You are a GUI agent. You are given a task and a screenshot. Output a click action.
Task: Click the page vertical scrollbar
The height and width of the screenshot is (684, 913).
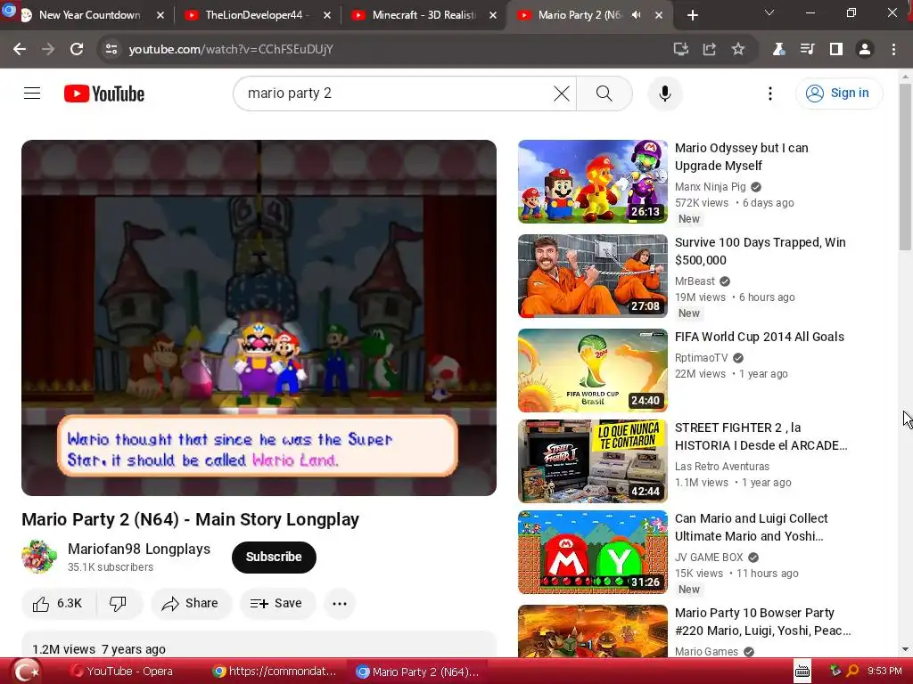[905, 167]
